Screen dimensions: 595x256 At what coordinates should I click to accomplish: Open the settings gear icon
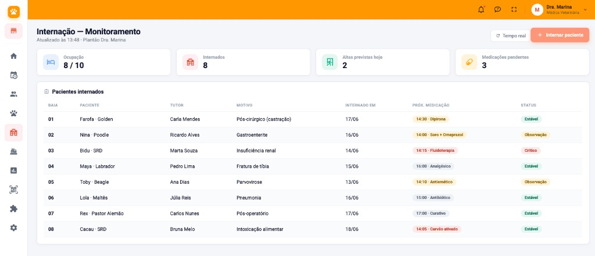[14, 228]
